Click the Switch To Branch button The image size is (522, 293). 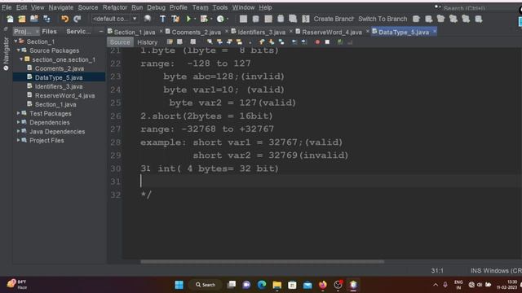click(x=383, y=19)
